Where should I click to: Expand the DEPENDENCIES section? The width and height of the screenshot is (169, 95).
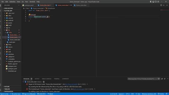12,92
